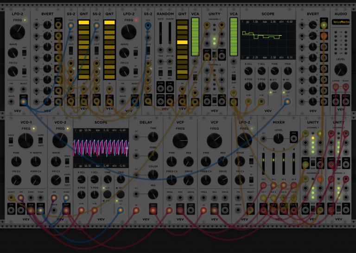Toggle the VCO-2 ANLG/DIGI switch
Image resolution: width=356 pixels, height=253 pixels.
[67, 161]
